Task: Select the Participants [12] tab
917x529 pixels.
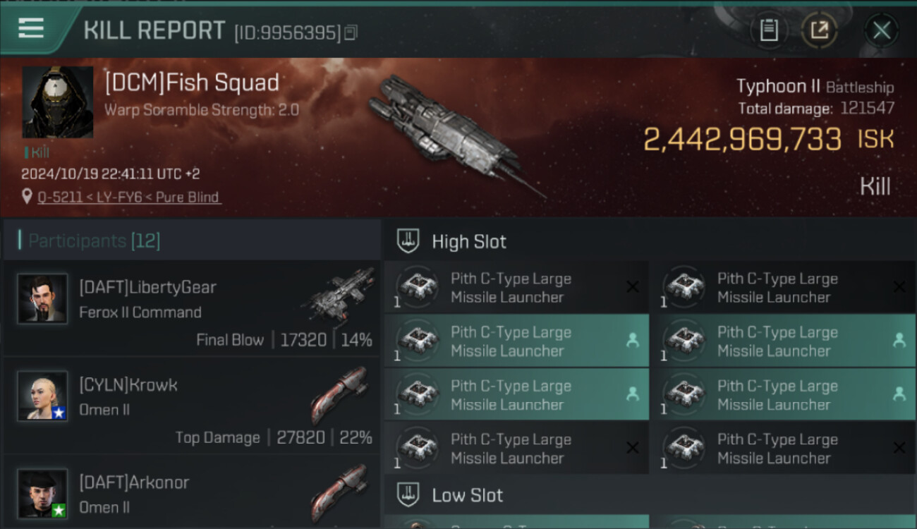Action: coord(95,241)
